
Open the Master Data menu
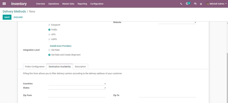[68, 4]
